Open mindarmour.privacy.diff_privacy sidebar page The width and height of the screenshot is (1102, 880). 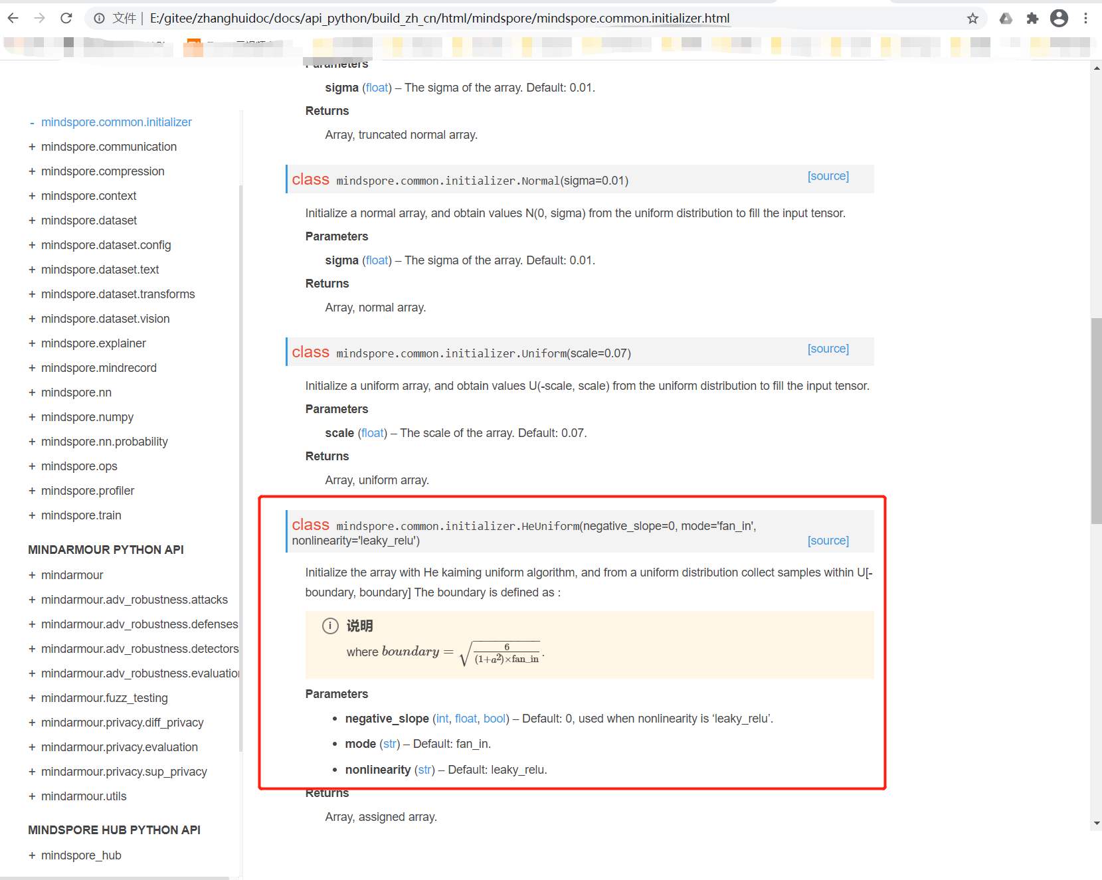coord(122,723)
